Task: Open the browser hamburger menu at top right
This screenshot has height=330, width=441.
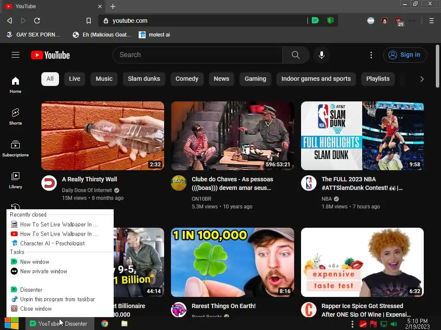Action: point(432,21)
